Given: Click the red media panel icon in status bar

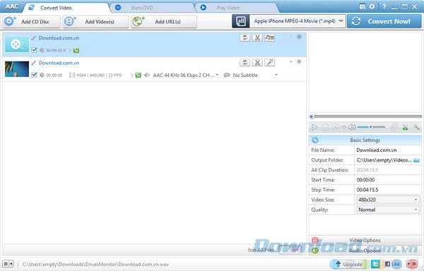Looking at the screenshot, I should click(x=412, y=264).
